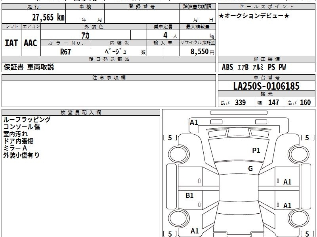Click the interior color ベージュ

(x=115, y=52)
